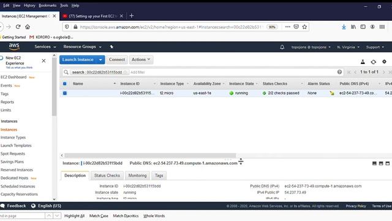Click the pin shortcut icon in AWS navbar
The width and height of the screenshot is (392, 221).
tap(111, 47)
